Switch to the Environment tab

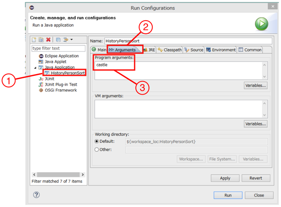[x=221, y=50]
